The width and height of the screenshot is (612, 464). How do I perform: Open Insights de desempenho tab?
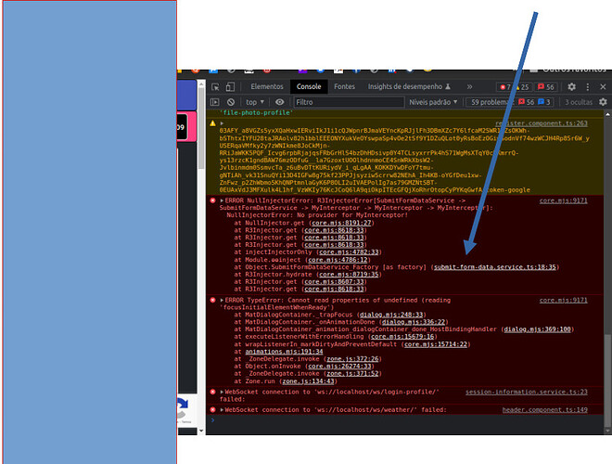click(409, 86)
